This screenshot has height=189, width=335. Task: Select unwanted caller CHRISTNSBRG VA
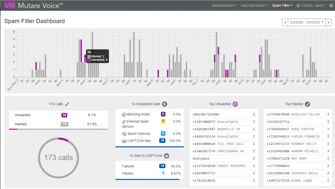coord(224,151)
